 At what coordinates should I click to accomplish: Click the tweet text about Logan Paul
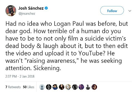[x=67, y=46]
